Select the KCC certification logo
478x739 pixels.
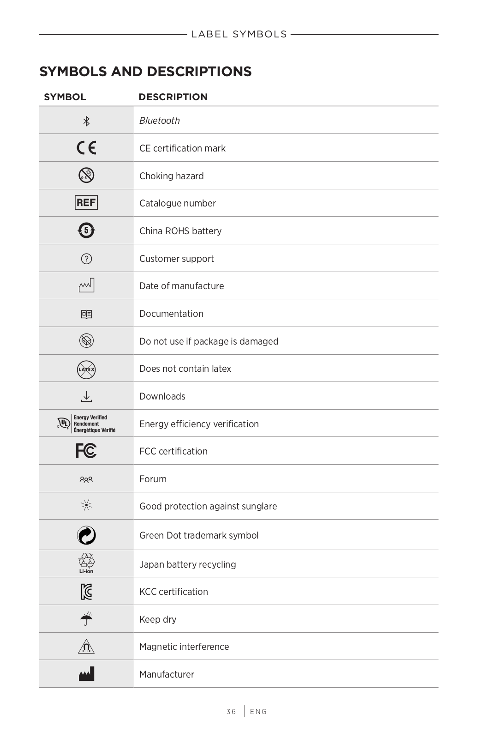tap(86, 592)
